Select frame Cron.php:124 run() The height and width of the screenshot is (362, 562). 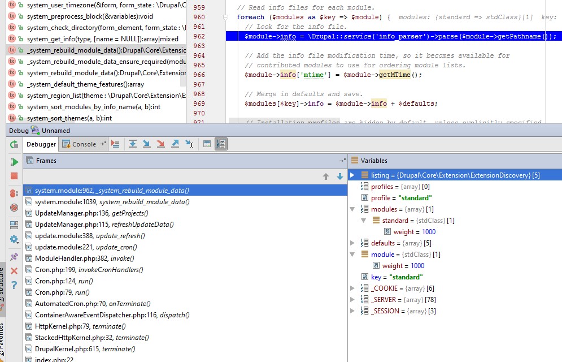point(185,281)
